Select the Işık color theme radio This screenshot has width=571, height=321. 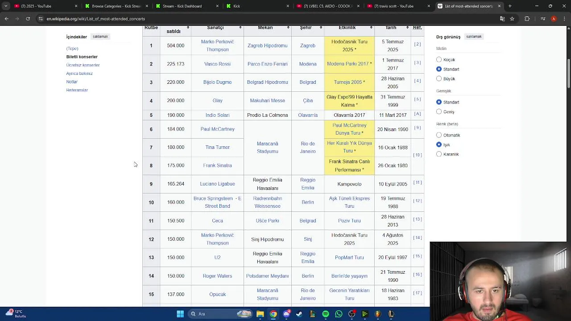[439, 144]
